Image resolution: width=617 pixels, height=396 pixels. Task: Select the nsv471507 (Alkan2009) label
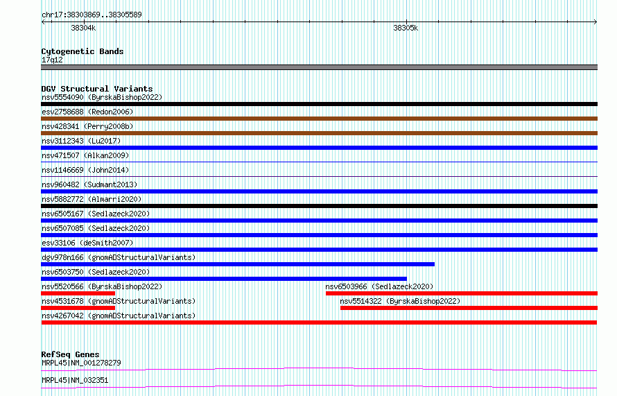coord(85,155)
